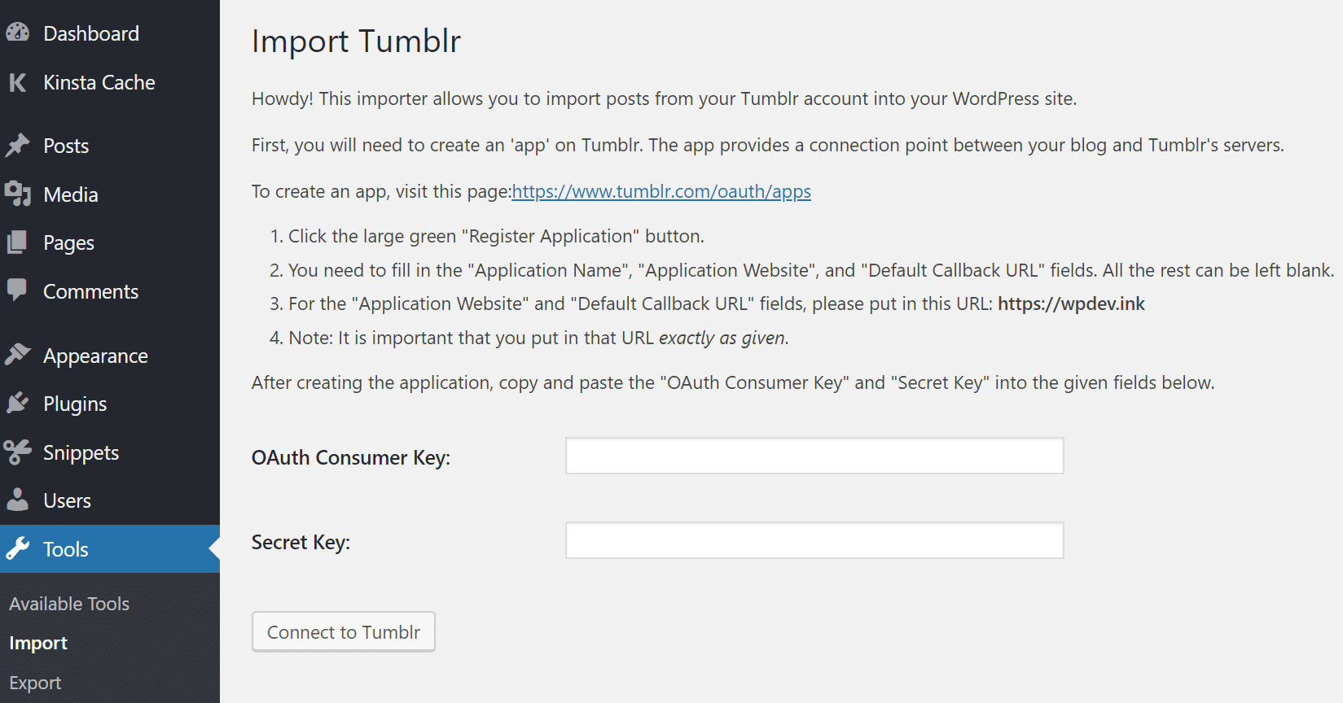Open the Export submenu item
The height and width of the screenshot is (703, 1343).
point(33,682)
